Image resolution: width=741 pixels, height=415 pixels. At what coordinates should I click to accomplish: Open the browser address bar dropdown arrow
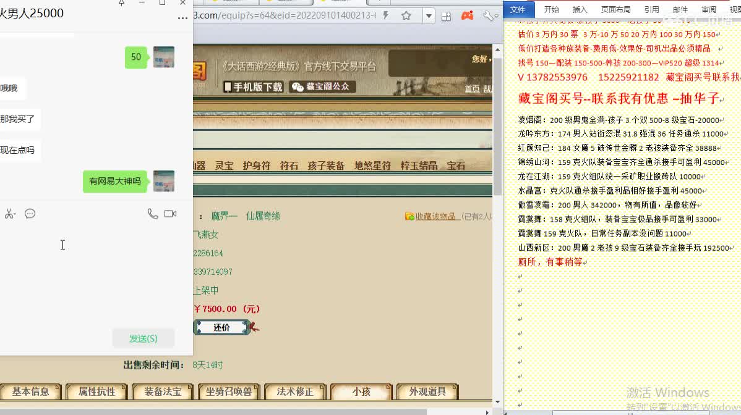[x=429, y=16]
